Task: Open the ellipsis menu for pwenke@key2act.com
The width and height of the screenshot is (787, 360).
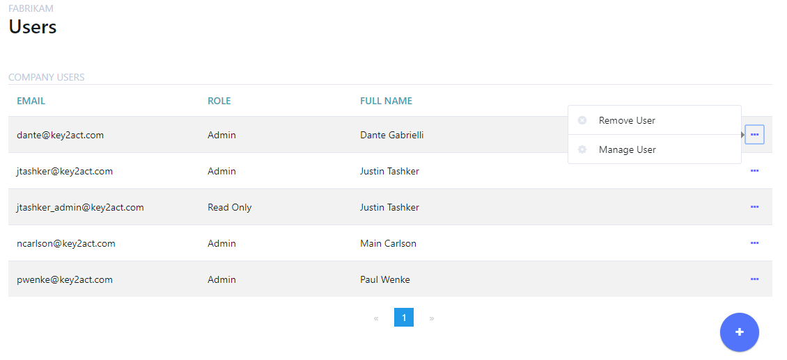Action: 754,279
